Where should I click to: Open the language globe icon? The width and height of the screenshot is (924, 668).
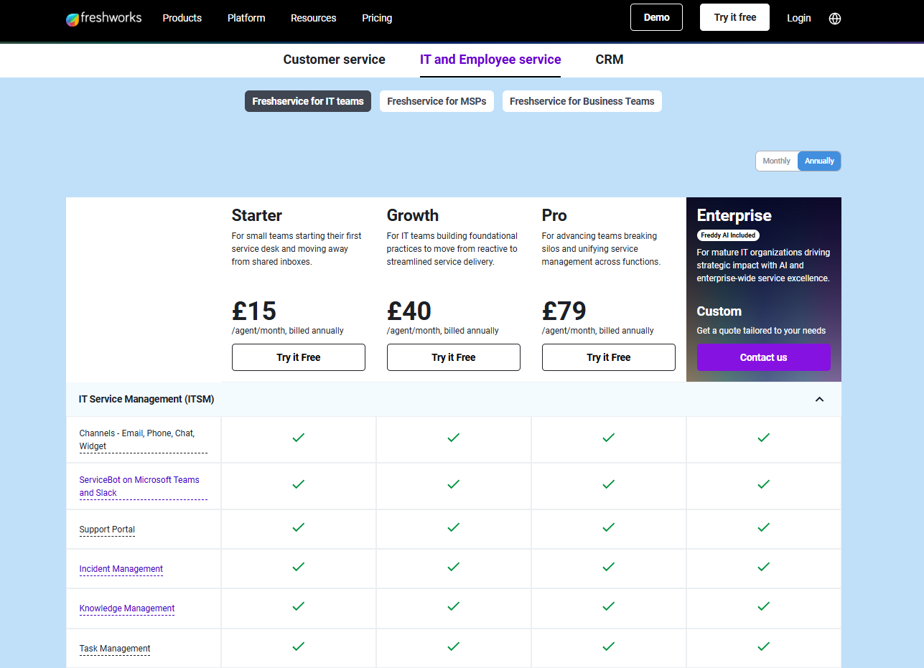point(834,19)
